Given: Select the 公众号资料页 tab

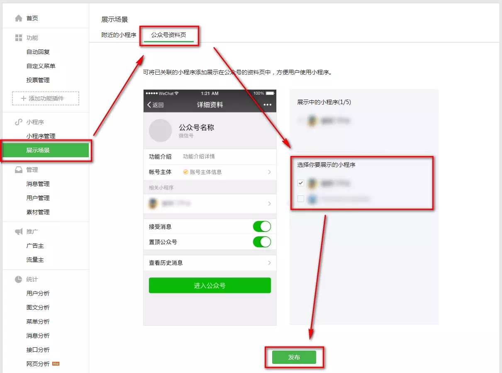Looking at the screenshot, I should (168, 35).
